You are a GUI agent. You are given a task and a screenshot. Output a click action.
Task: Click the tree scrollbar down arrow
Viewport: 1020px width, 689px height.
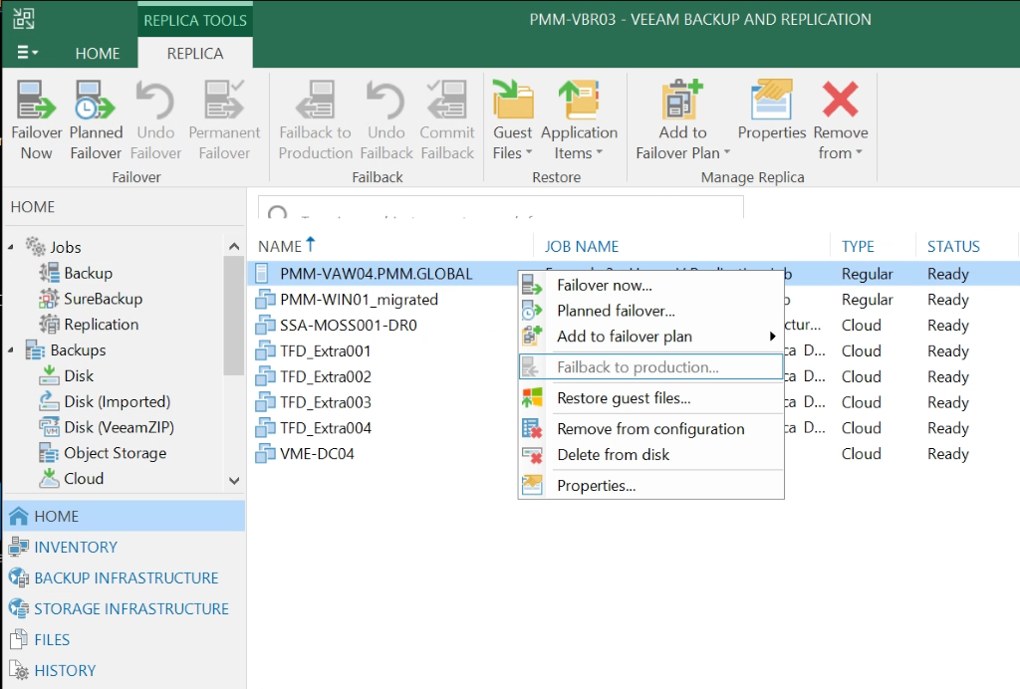(x=234, y=480)
